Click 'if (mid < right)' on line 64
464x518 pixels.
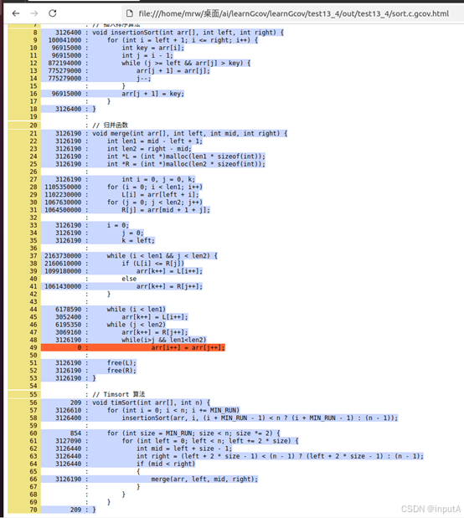tap(166, 464)
